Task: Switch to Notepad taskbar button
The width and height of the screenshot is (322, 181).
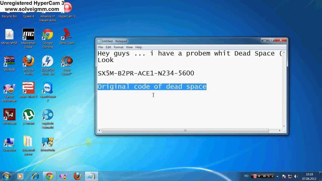Action: [x=91, y=176]
